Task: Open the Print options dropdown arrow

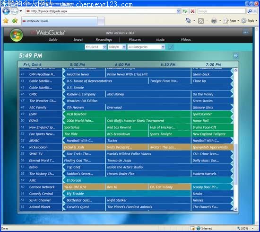Action: 220,21
